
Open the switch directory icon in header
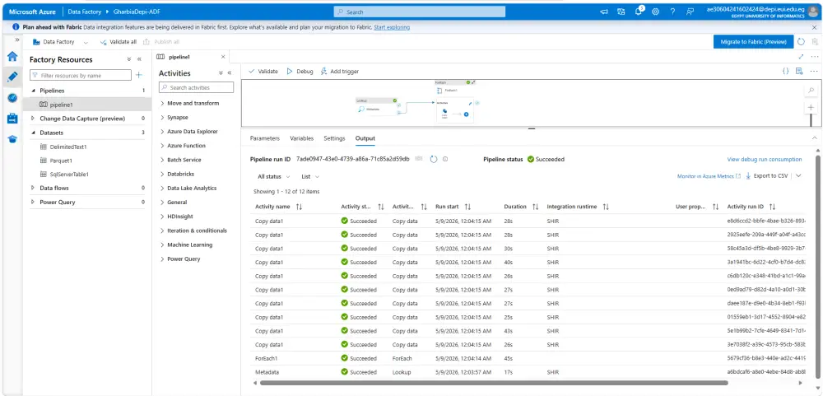pyautogui.click(x=621, y=12)
